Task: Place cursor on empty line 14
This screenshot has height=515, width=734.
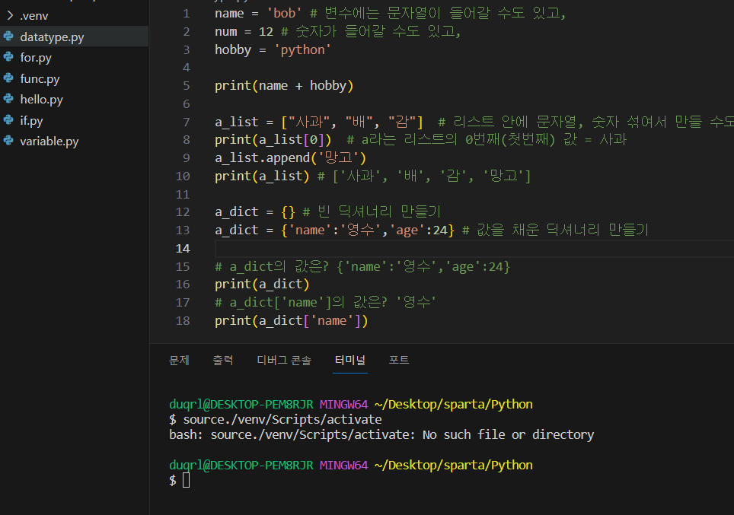Action: [x=474, y=249]
